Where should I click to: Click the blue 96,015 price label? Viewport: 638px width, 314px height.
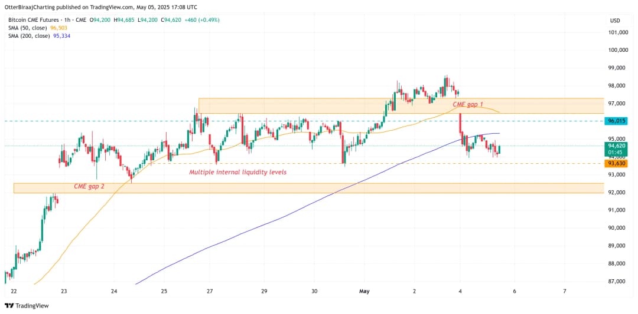coord(616,121)
